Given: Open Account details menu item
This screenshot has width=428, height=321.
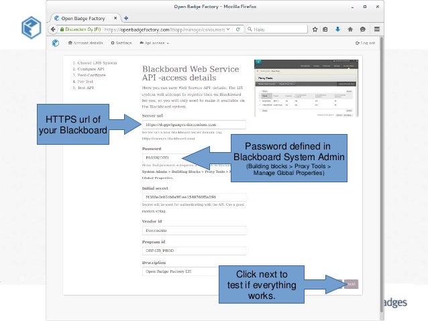Looking at the screenshot, I should (x=85, y=43).
